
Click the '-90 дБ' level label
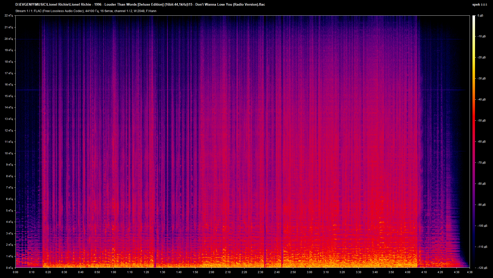[482, 205]
